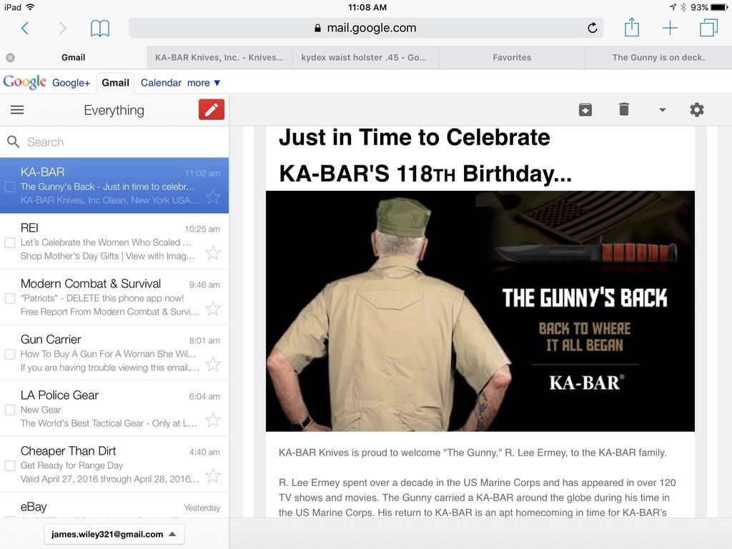The width and height of the screenshot is (732, 549).
Task: Expand the more actions dropdown arrow
Action: pos(662,110)
